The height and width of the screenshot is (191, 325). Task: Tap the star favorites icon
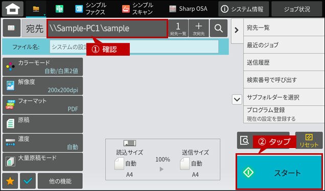pyautogui.click(x=10, y=181)
